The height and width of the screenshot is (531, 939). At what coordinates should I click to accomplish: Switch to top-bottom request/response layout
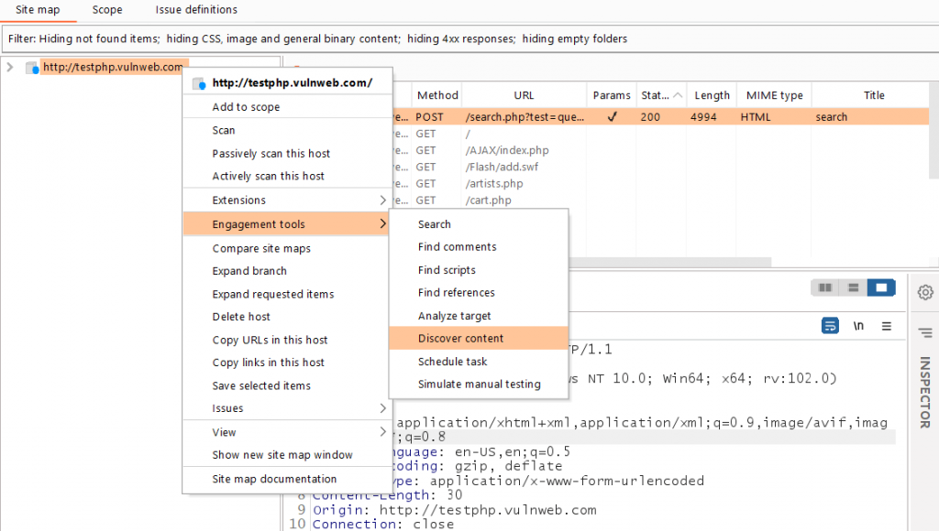[854, 287]
